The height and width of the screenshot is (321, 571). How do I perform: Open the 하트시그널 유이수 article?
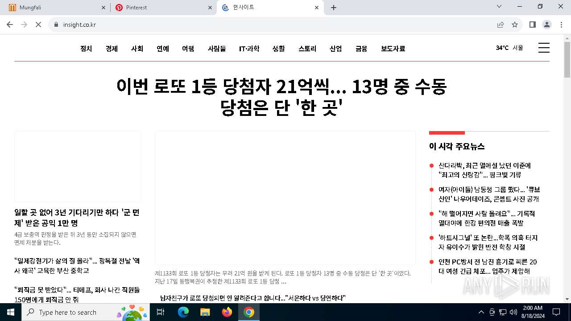[x=488, y=242]
